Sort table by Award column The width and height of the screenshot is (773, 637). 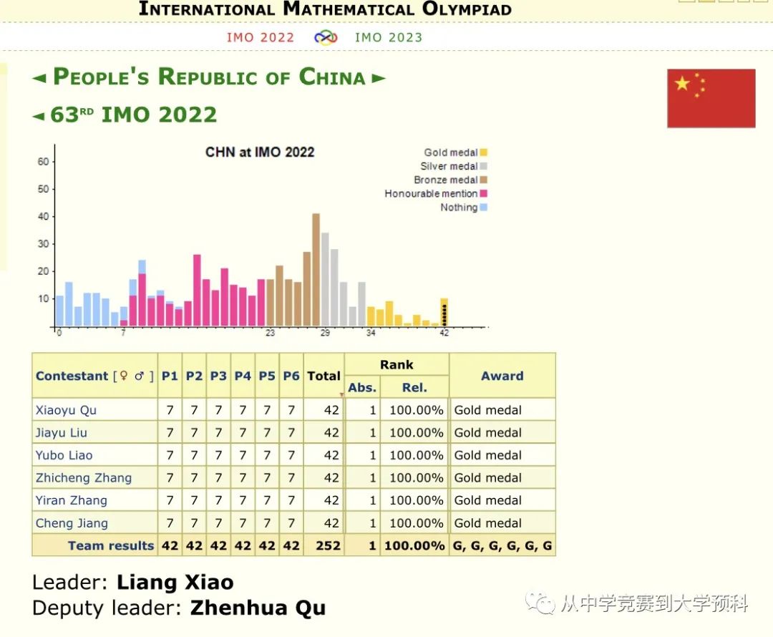(x=502, y=376)
